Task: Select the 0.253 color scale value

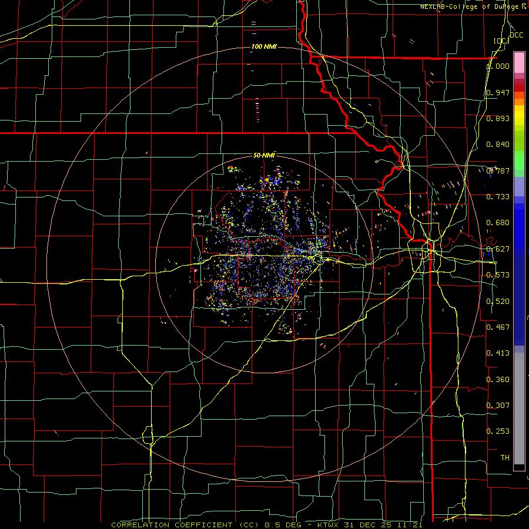Action: [498, 431]
